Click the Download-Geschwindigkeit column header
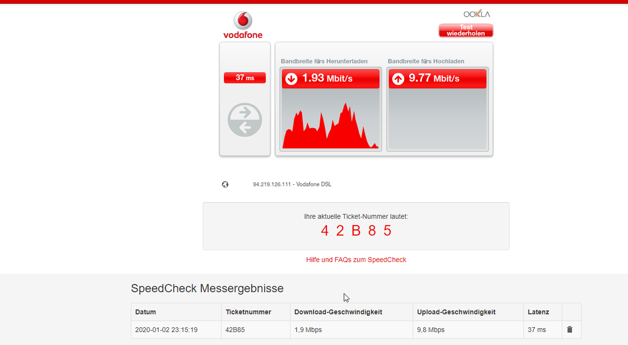 pos(352,312)
